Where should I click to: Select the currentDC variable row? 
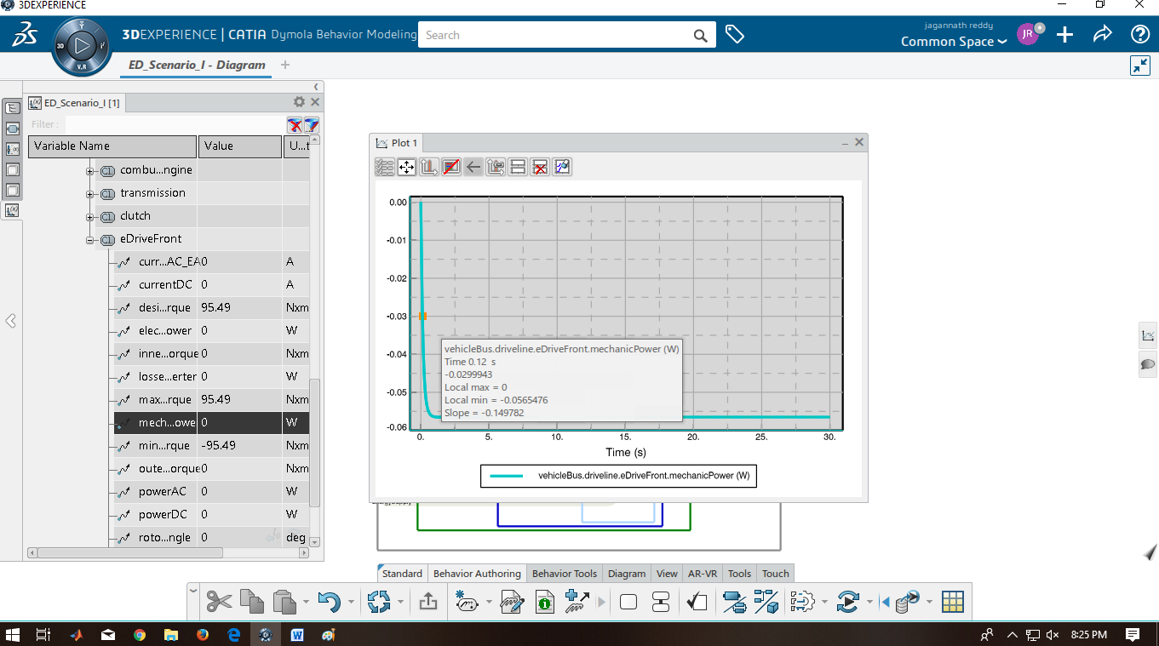(211, 284)
